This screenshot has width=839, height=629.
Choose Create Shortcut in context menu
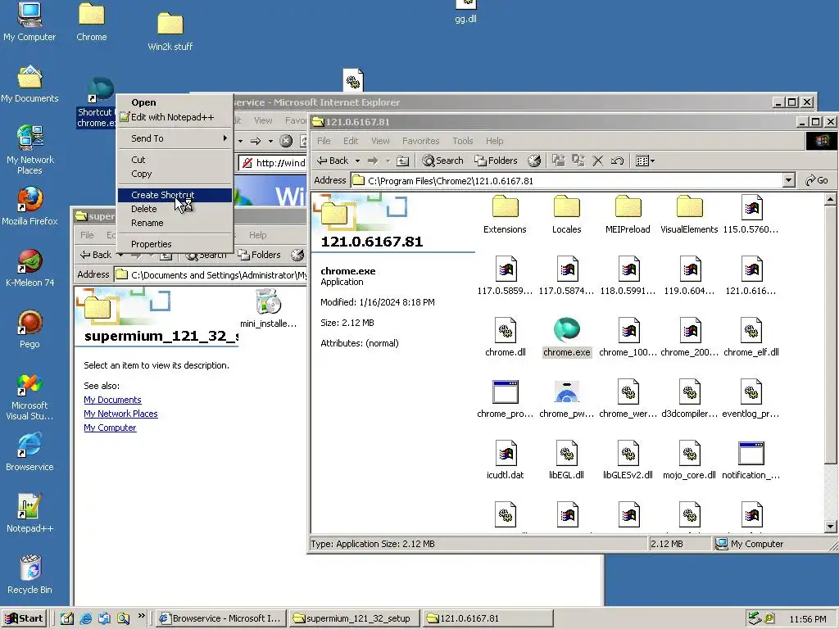(x=175, y=195)
